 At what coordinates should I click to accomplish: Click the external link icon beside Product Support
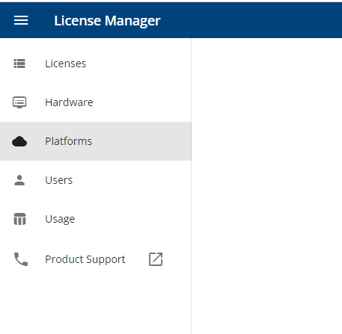click(x=156, y=259)
